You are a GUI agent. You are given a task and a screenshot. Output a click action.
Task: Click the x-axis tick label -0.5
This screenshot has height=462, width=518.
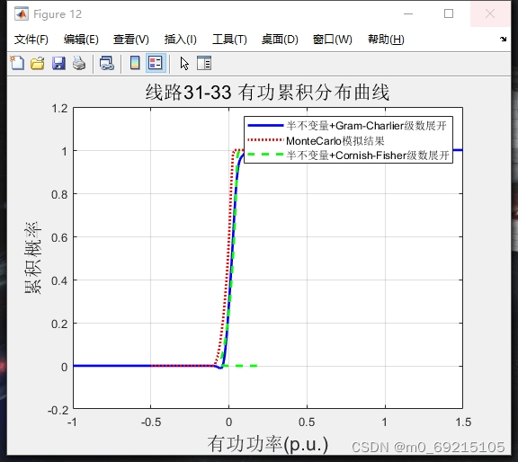click(151, 422)
